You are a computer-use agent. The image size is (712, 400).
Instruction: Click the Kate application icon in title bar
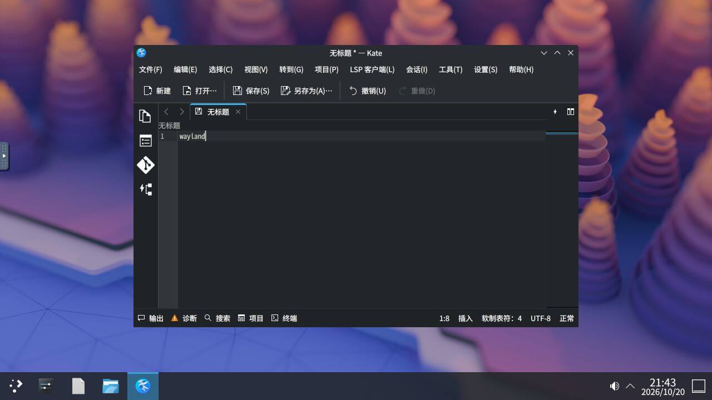141,53
